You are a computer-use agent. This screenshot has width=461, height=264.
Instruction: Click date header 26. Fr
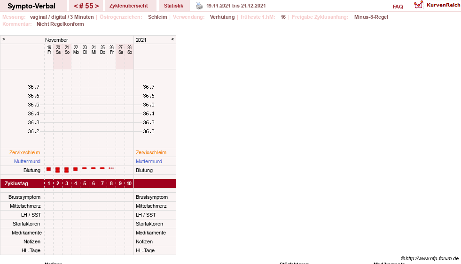(x=112, y=50)
